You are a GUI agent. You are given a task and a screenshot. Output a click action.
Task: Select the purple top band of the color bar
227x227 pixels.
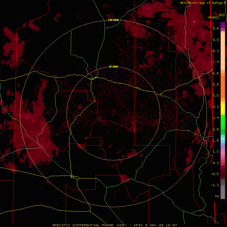(223, 25)
